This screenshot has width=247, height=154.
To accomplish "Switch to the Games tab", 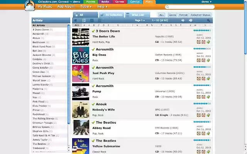I will (119, 2).
